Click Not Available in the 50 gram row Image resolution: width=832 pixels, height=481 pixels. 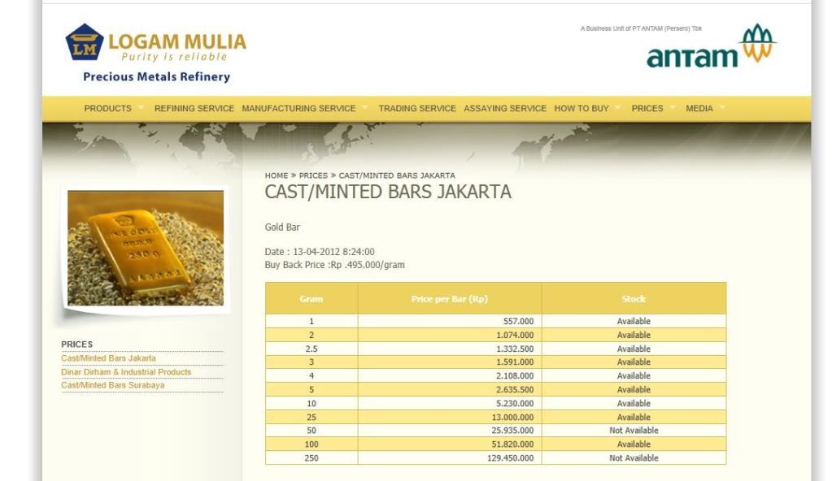(634, 431)
